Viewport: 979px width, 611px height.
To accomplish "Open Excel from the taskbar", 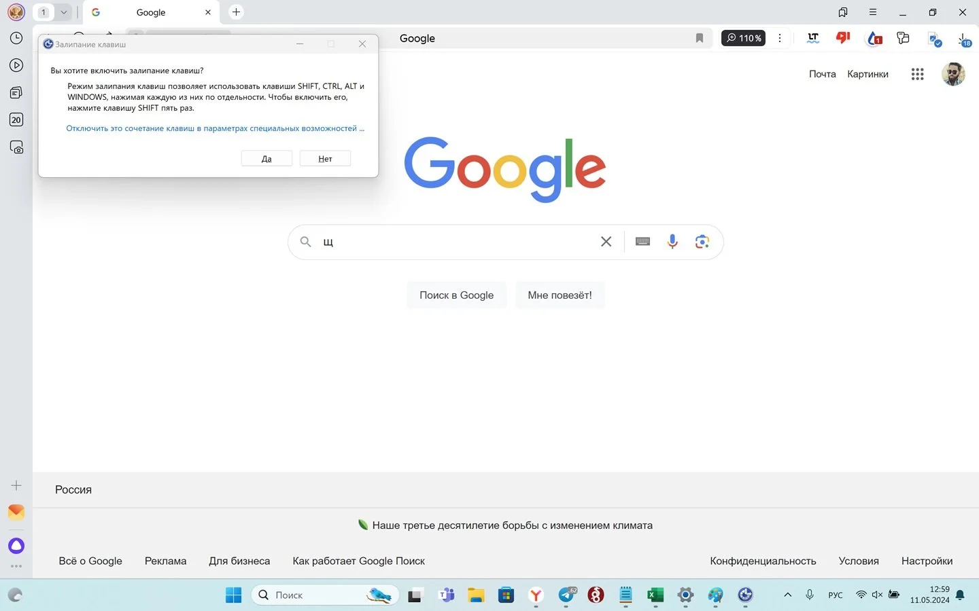I will tap(655, 595).
